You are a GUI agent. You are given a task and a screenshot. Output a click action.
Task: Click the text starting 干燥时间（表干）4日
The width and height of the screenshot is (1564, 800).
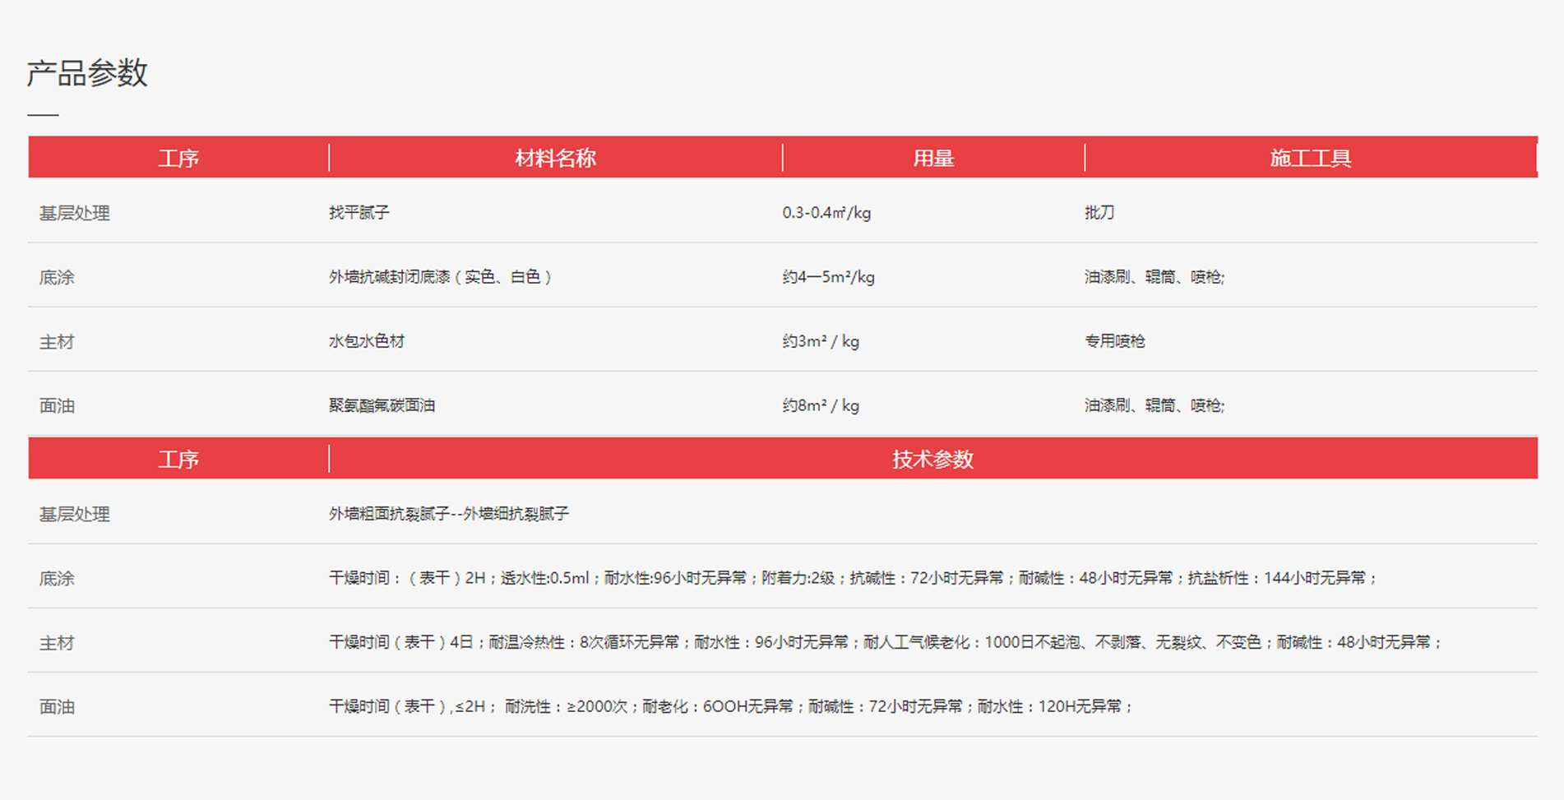click(885, 642)
